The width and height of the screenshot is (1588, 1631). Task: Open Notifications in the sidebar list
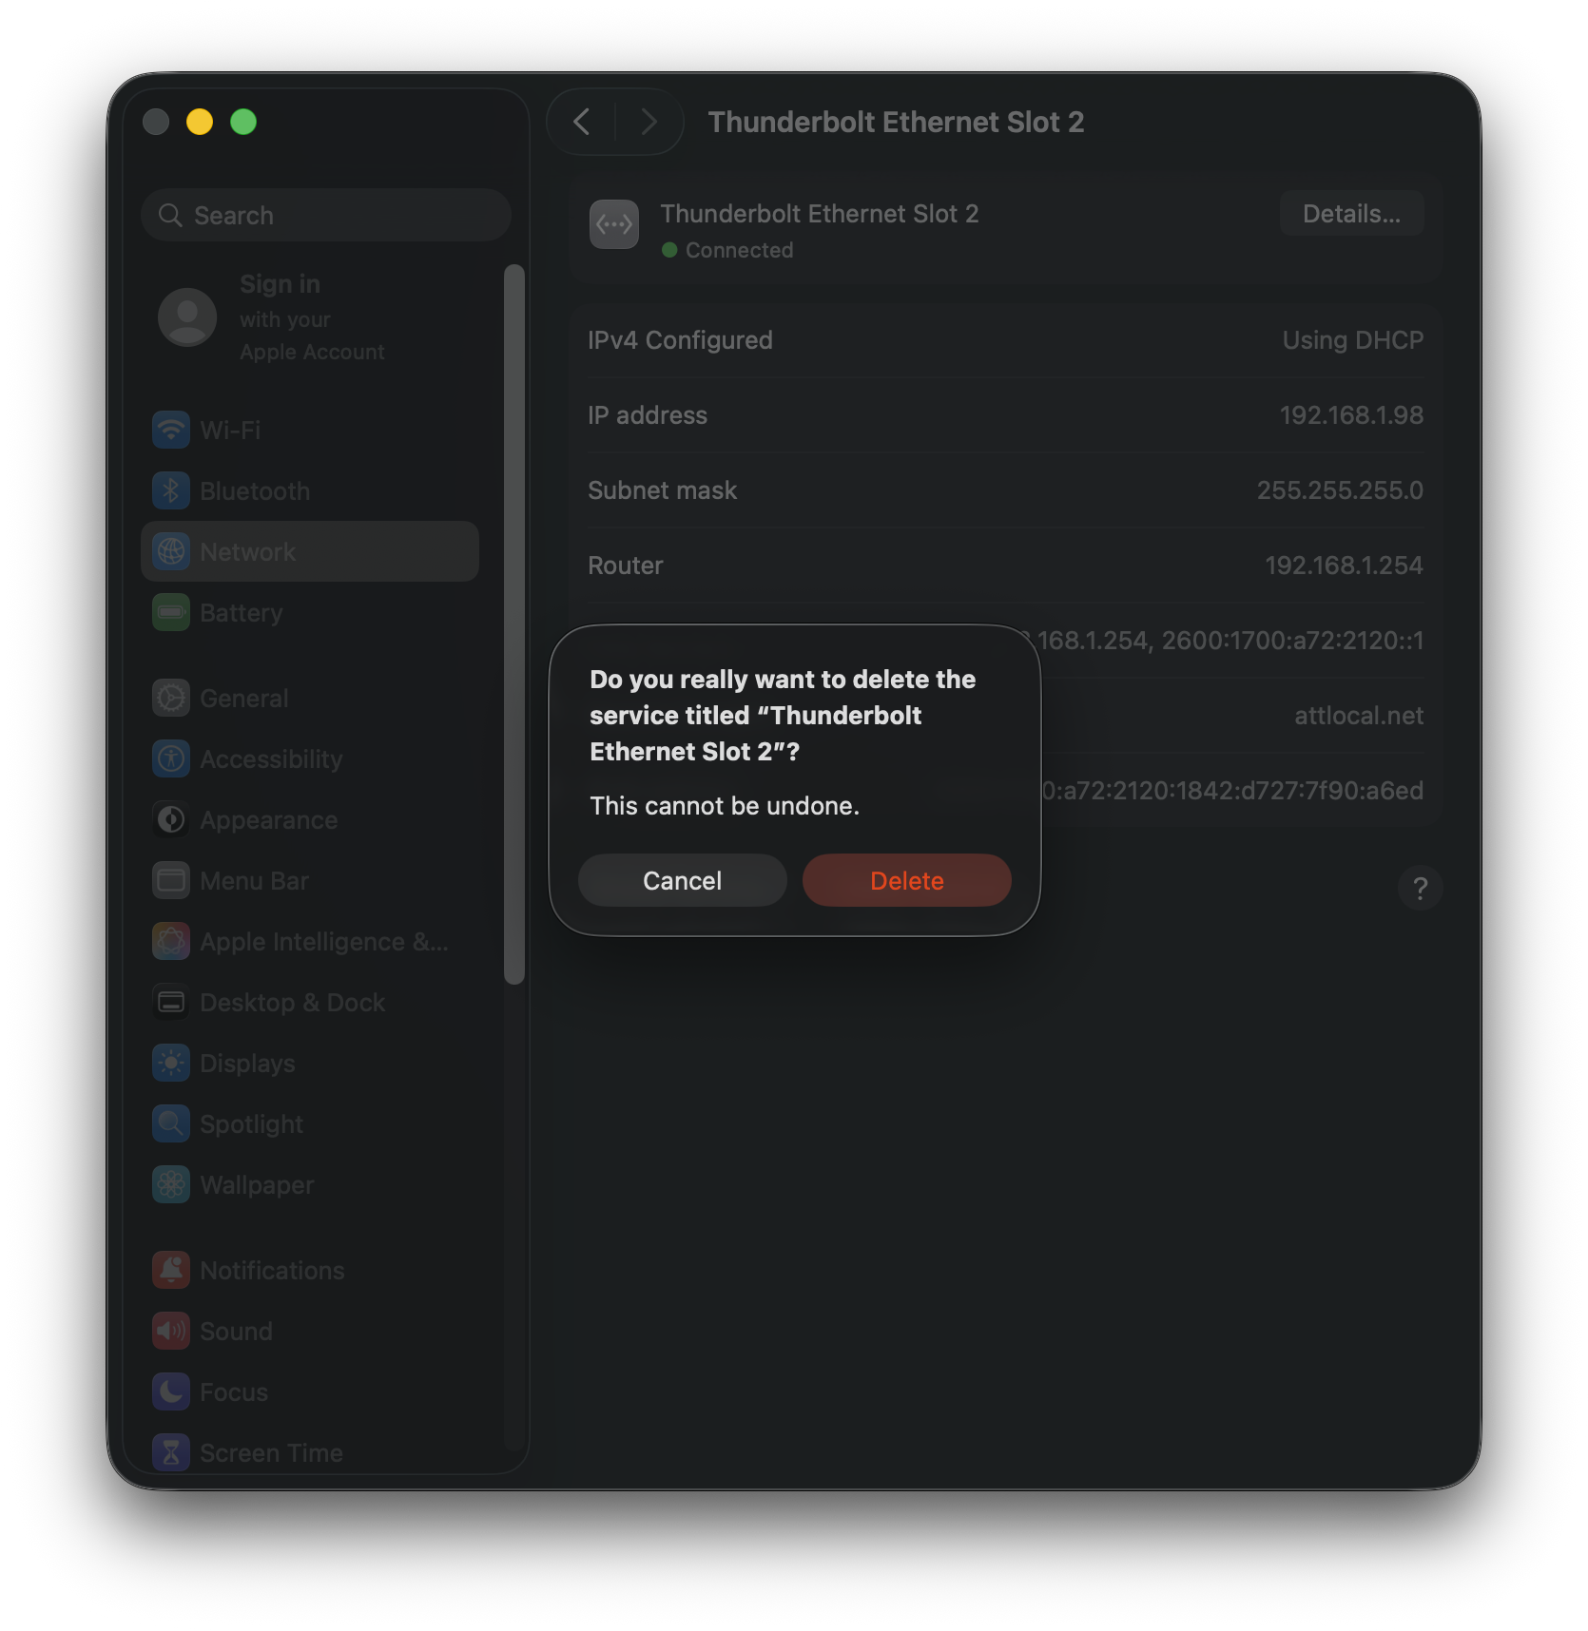(272, 1270)
